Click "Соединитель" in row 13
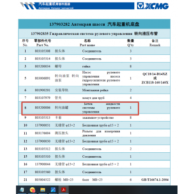 pyautogui.click(x=92, y=149)
